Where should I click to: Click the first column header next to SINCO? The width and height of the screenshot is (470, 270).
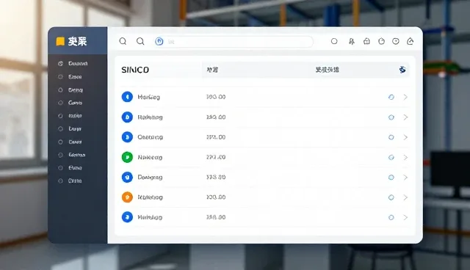pyautogui.click(x=212, y=70)
